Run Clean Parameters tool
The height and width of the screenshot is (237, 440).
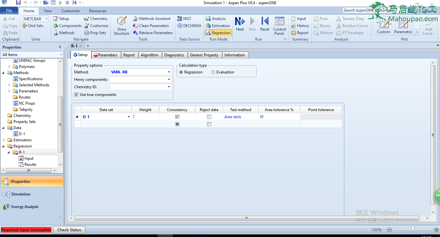click(151, 26)
